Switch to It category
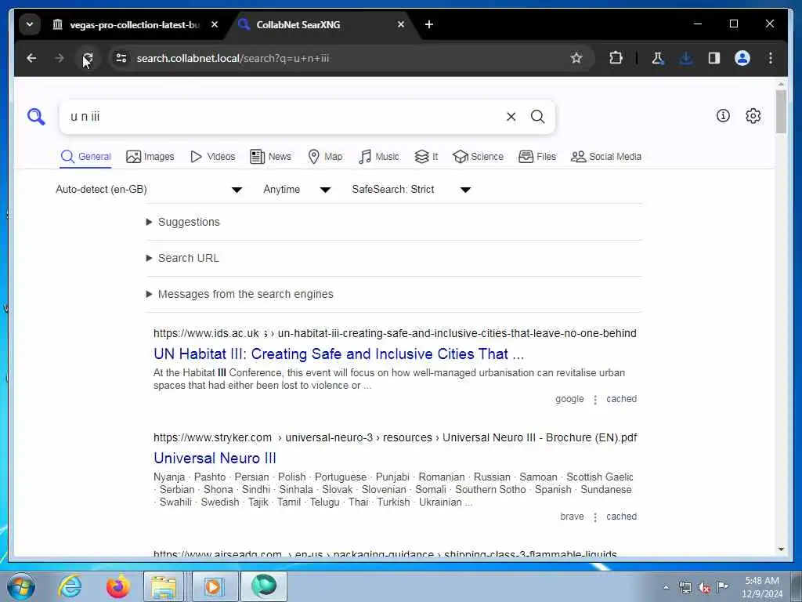Viewport: 802px width, 602px height. point(426,157)
